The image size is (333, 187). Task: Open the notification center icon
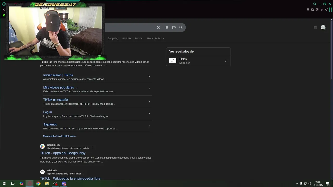point(328,184)
